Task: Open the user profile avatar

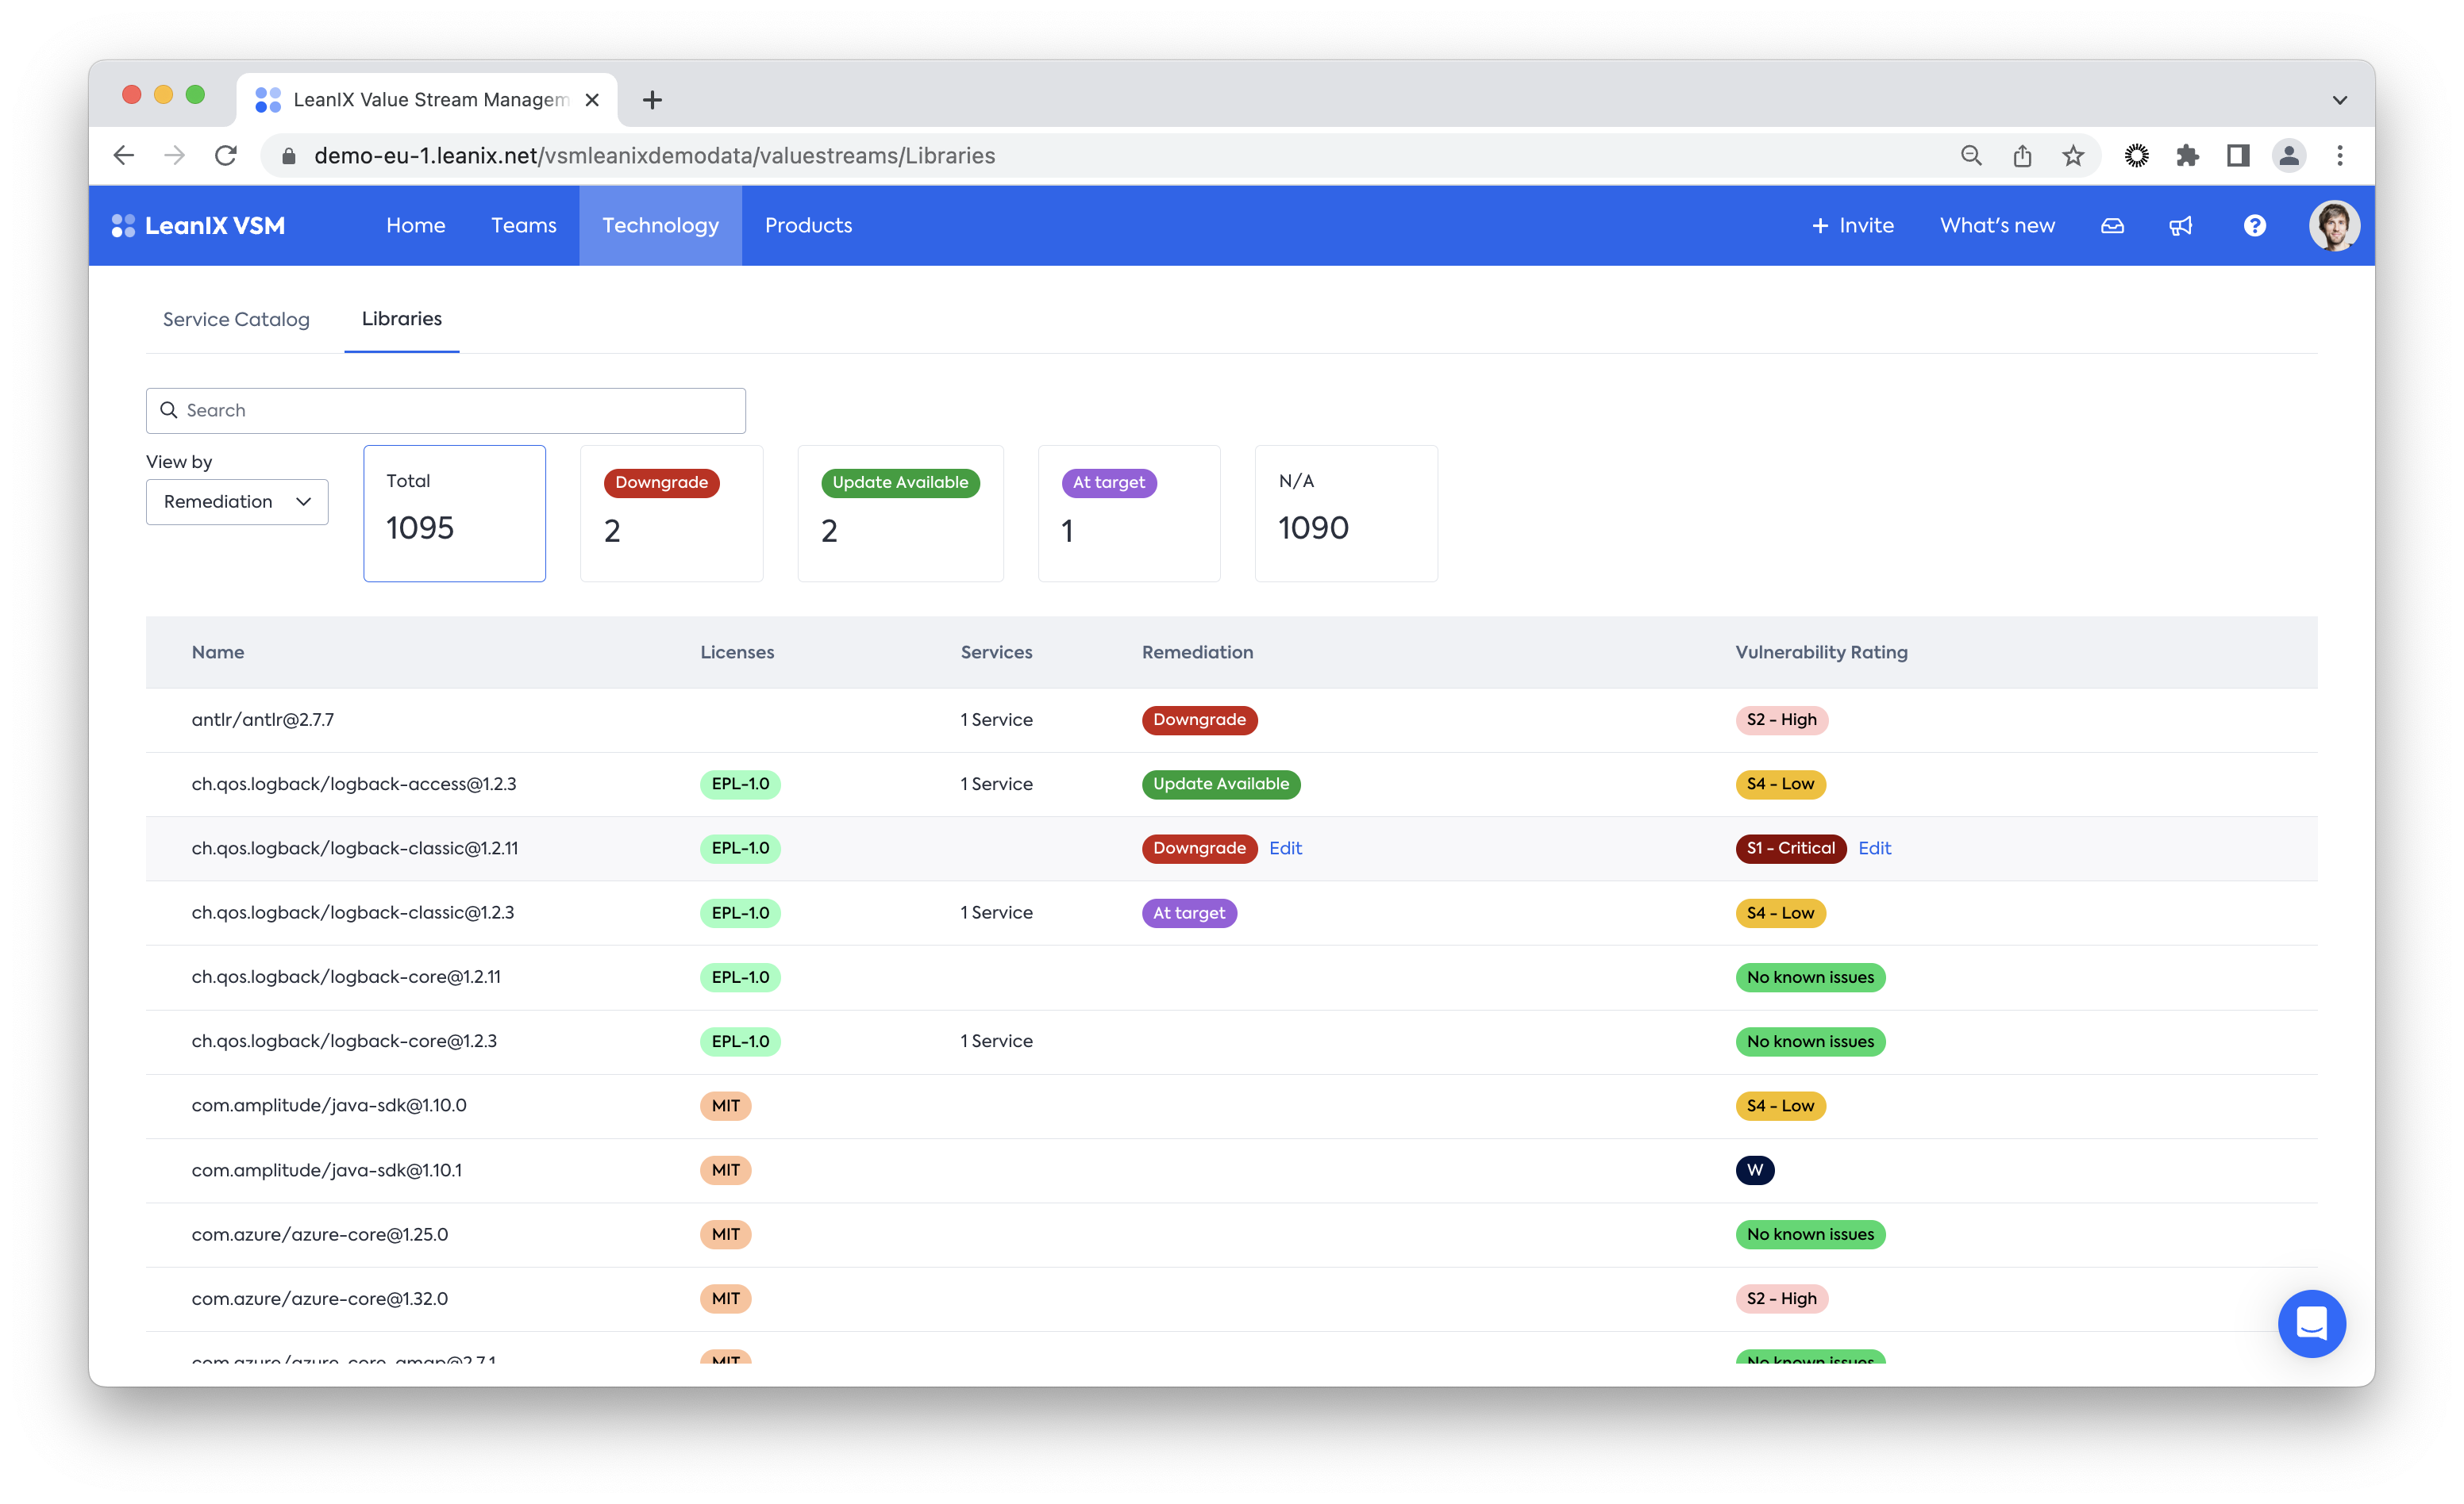Action: 2333,226
